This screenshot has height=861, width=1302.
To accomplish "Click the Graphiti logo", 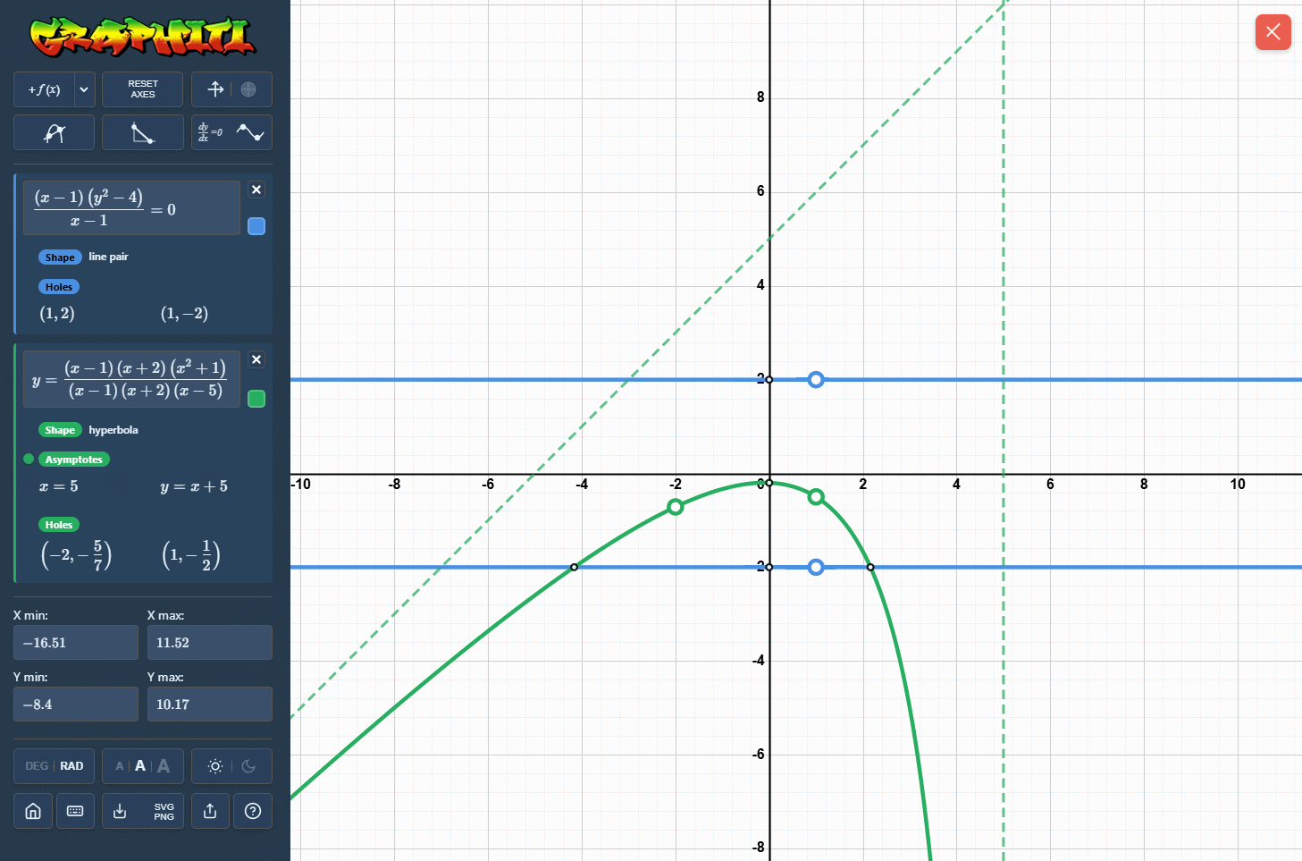I will coord(143,37).
